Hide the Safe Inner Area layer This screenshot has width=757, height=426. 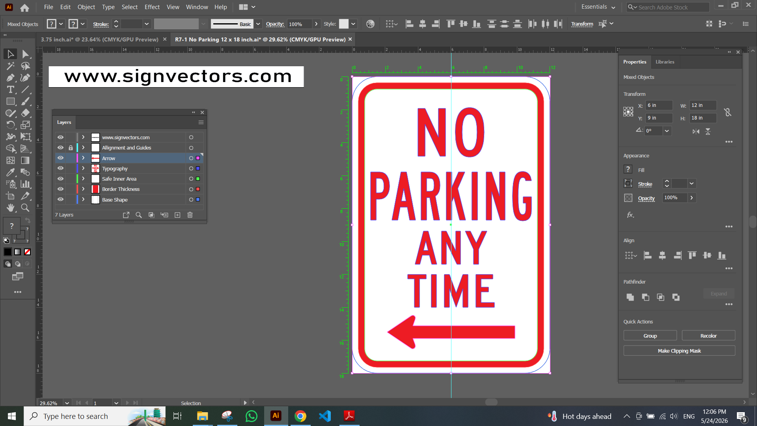point(60,179)
